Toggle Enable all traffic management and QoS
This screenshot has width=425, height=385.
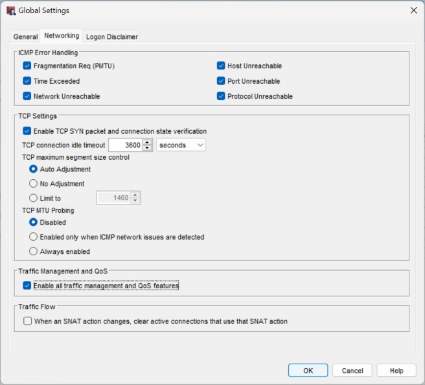(x=27, y=285)
